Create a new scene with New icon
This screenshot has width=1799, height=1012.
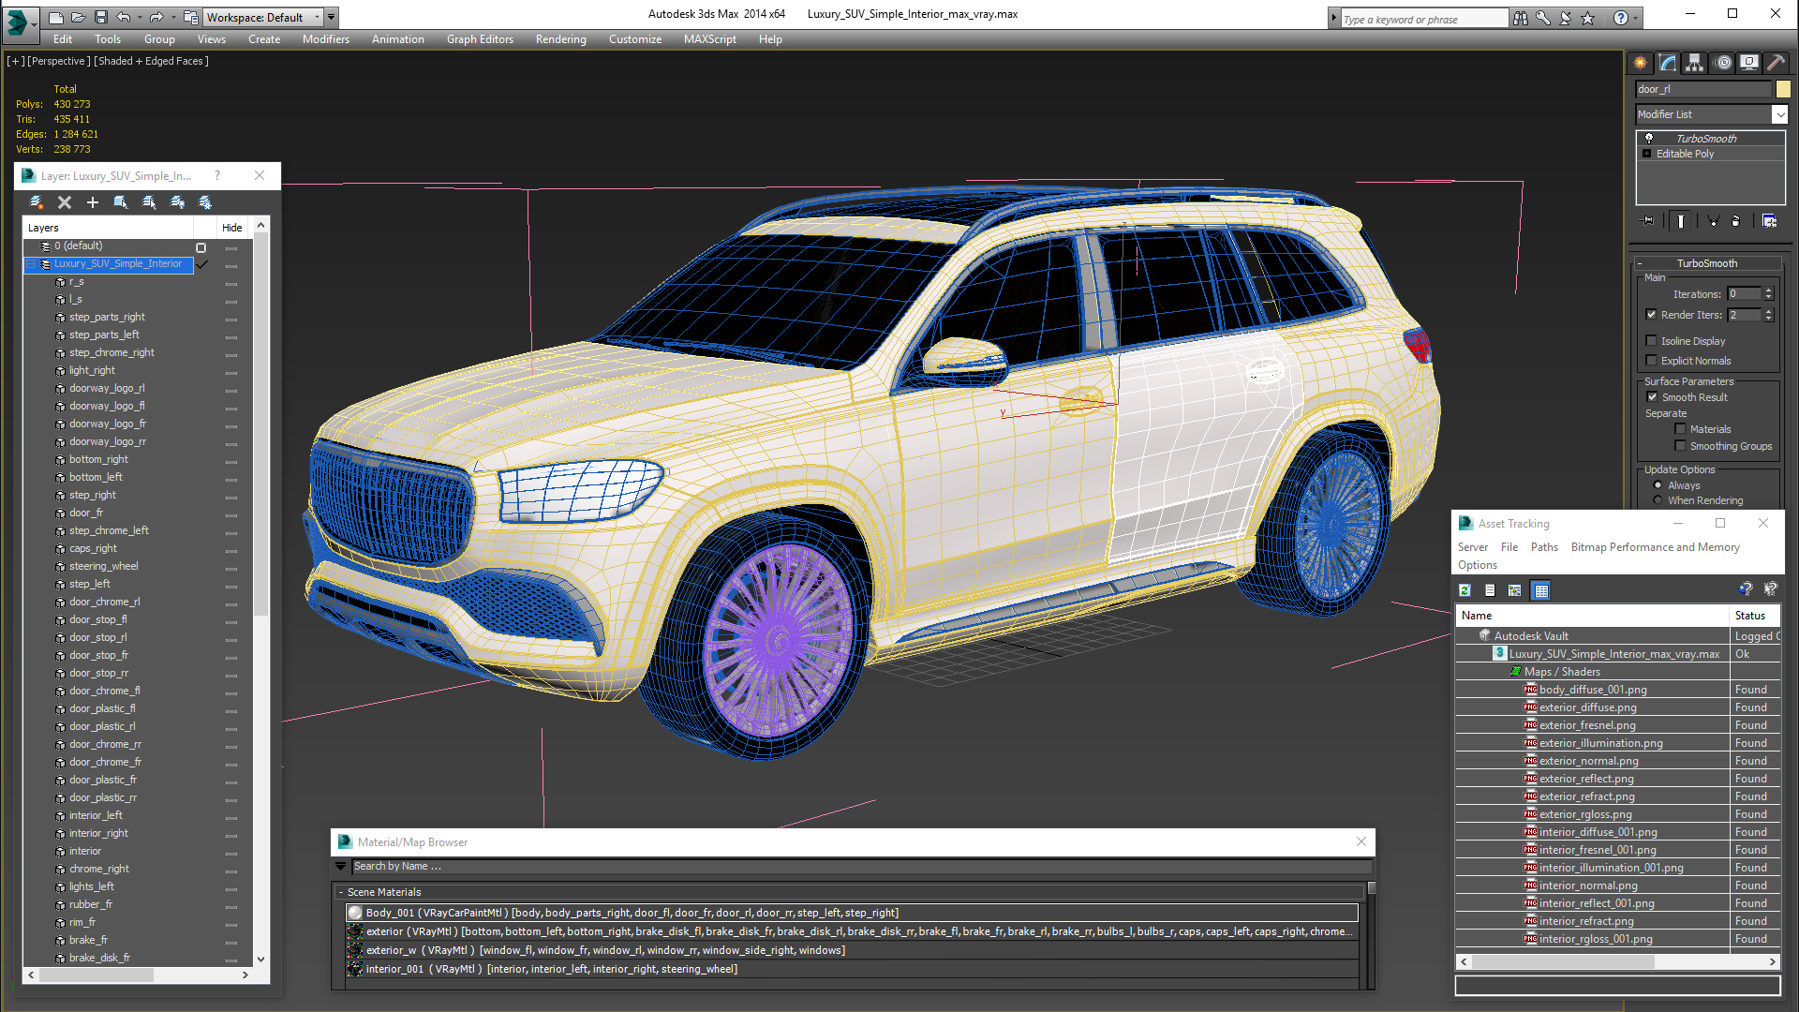click(x=56, y=17)
